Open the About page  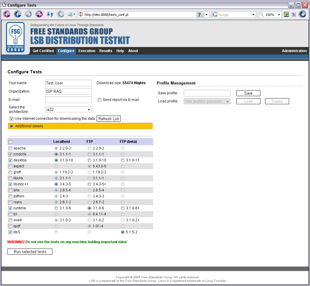(133, 51)
